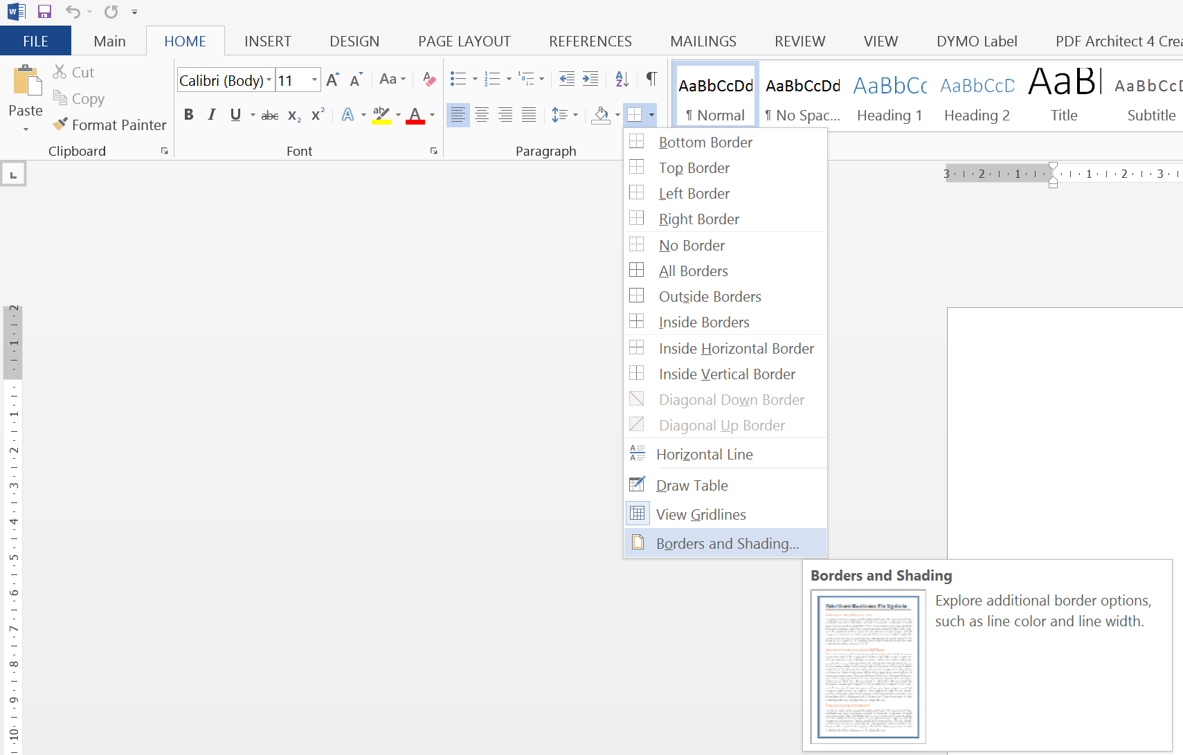Click the Copy command
The height and width of the screenshot is (755, 1183).
pos(78,98)
